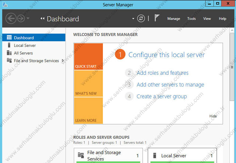This screenshot has height=163, width=236.
Task: Select the WHAT'S NEW orange tile
Action: [88, 84]
